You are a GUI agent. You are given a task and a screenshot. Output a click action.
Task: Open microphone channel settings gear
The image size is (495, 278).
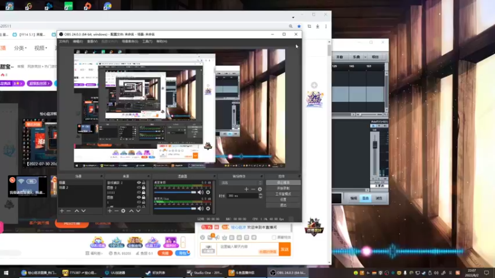(208, 208)
